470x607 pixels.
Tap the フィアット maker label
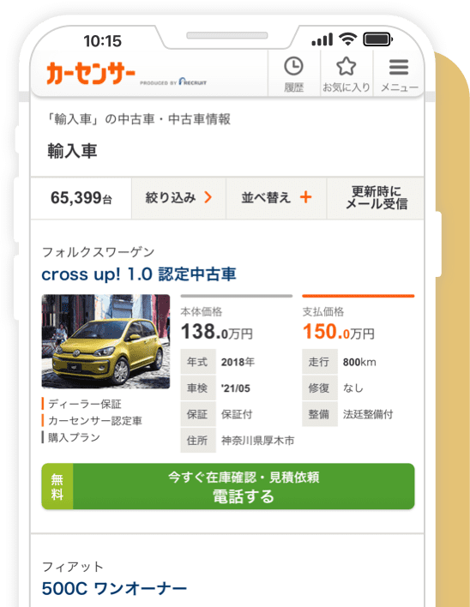click(72, 567)
